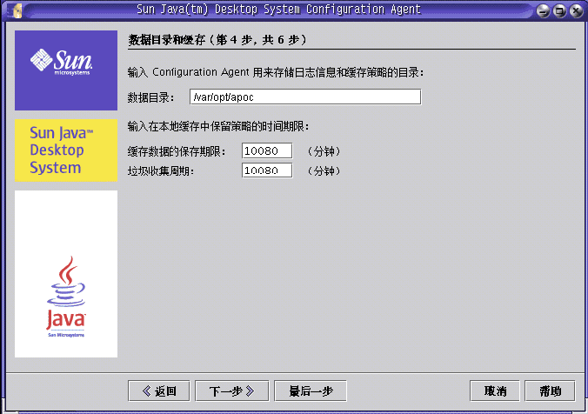Click the 数据目录: label
Viewport: 588px width, 414px height.
pos(150,97)
